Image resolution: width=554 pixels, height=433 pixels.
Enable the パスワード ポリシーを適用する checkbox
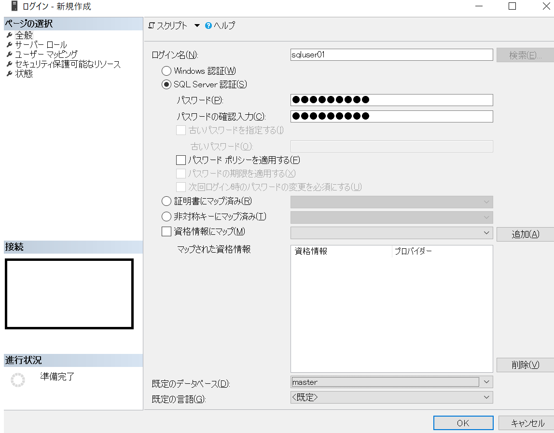[x=180, y=160]
